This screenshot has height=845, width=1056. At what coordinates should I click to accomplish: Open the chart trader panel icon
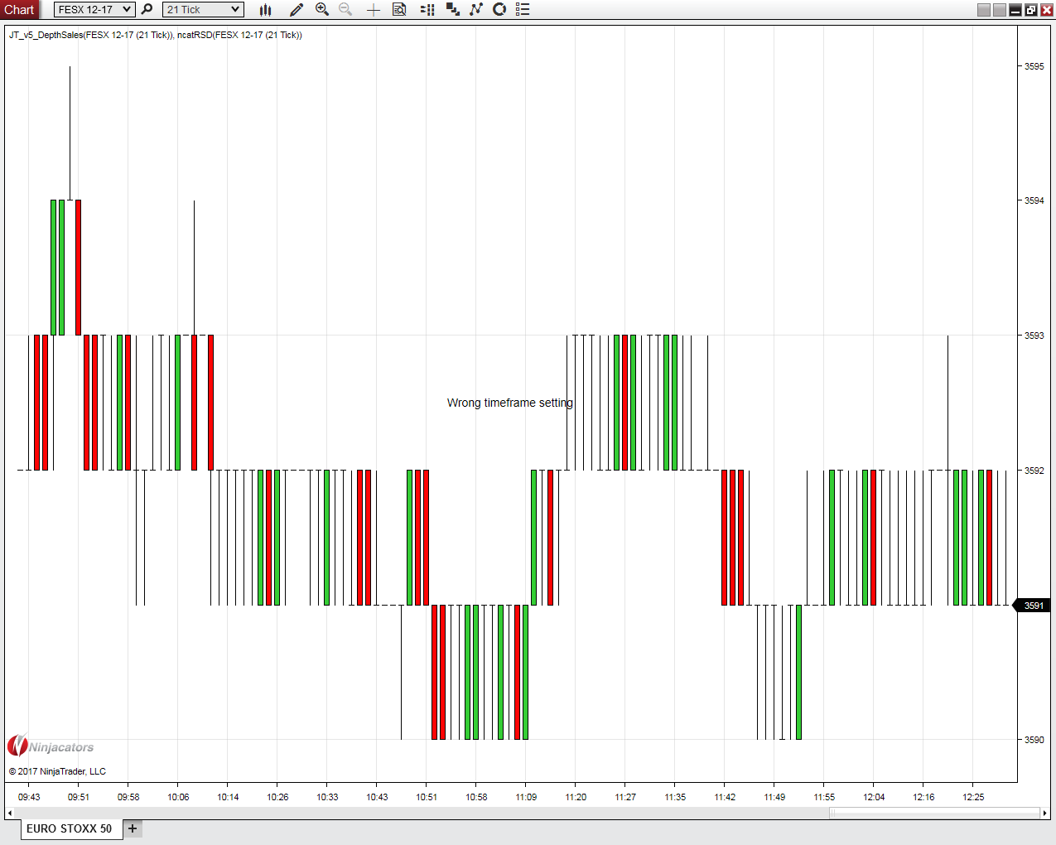pyautogui.click(x=427, y=10)
